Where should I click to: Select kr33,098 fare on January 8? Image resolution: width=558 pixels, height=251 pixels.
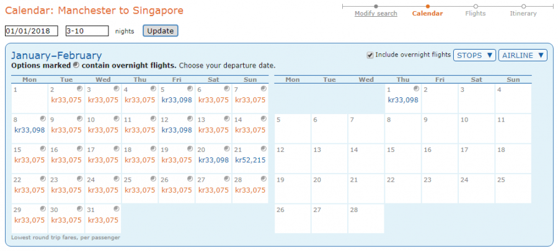click(29, 130)
